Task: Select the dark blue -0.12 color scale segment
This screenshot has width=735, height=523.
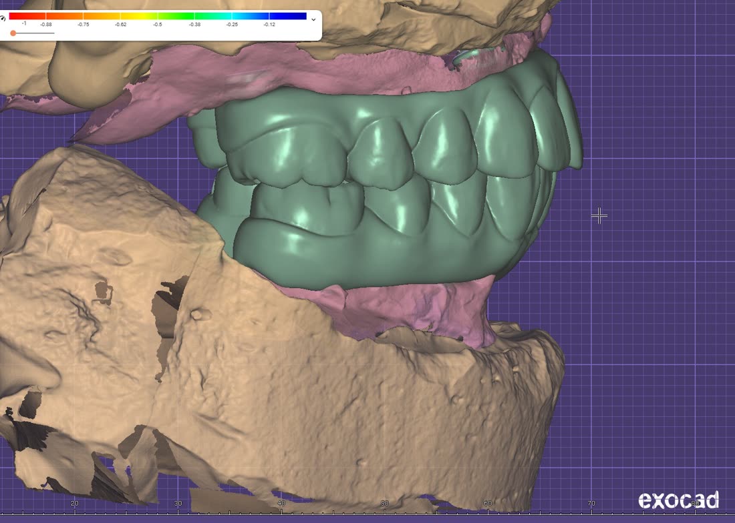Action: coord(287,17)
